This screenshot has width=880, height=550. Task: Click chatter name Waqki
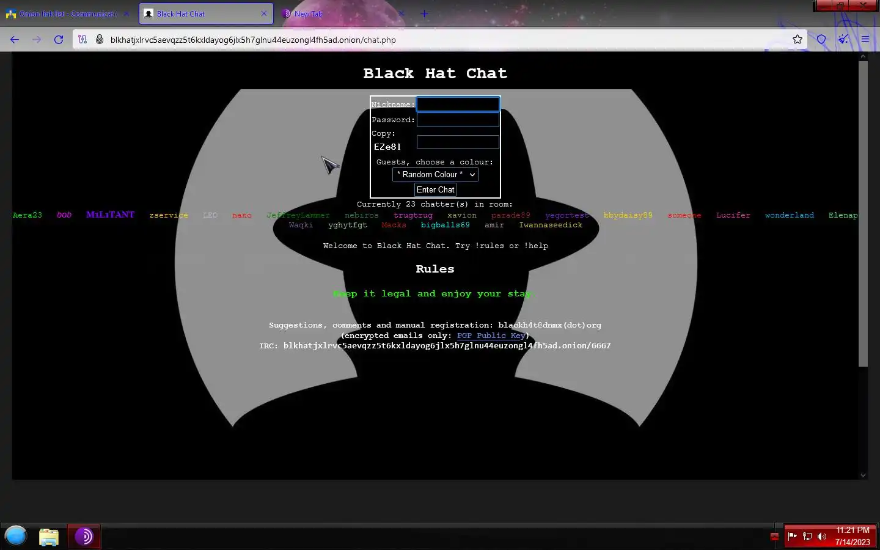301,225
